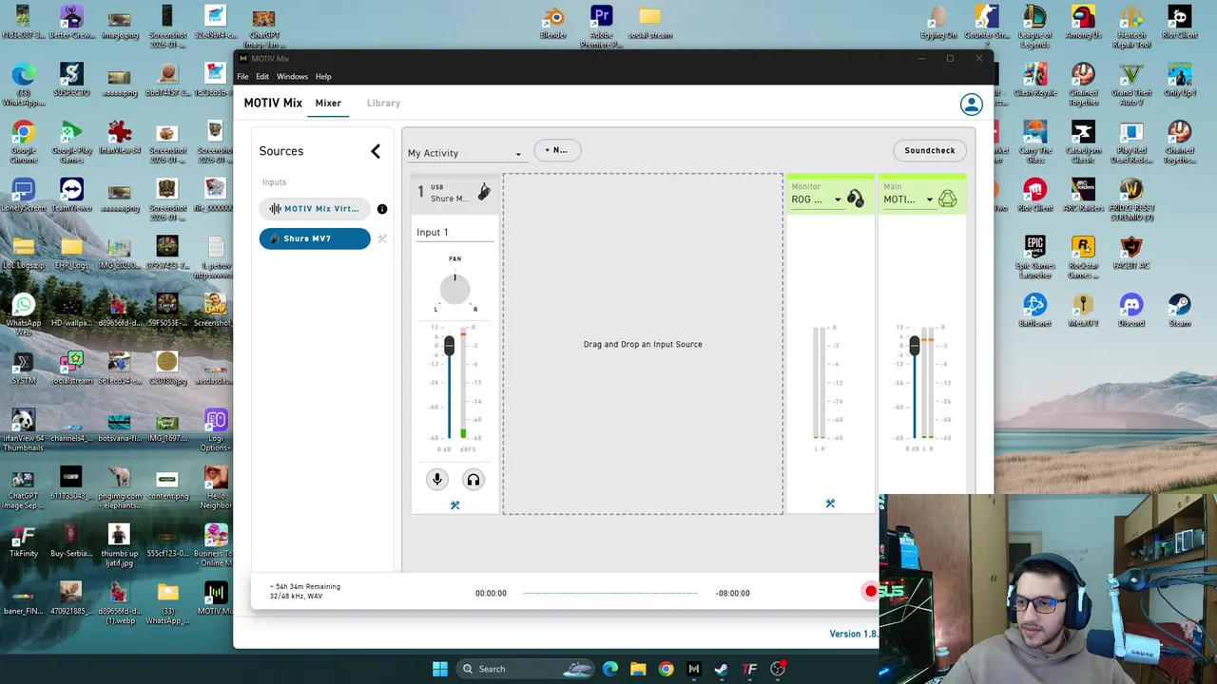The height and width of the screenshot is (684, 1217).
Task: Click the Input 1 volume fader handle
Action: coord(449,347)
